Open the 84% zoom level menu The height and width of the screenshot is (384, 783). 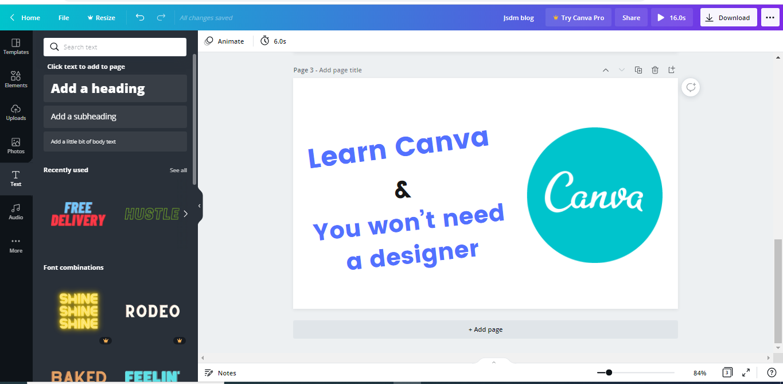700,373
